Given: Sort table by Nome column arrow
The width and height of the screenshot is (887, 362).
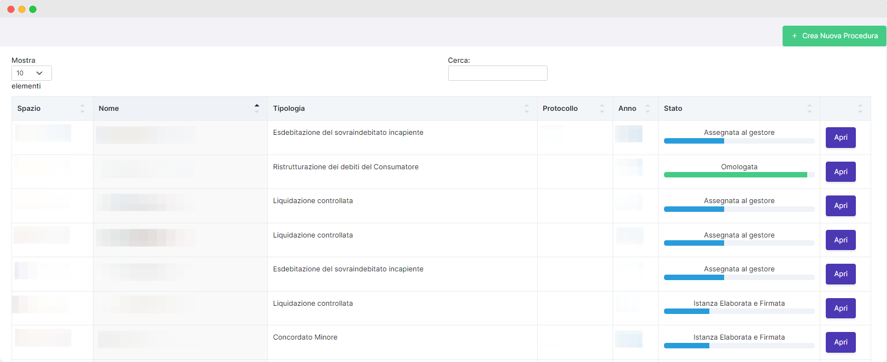Looking at the screenshot, I should [x=257, y=109].
